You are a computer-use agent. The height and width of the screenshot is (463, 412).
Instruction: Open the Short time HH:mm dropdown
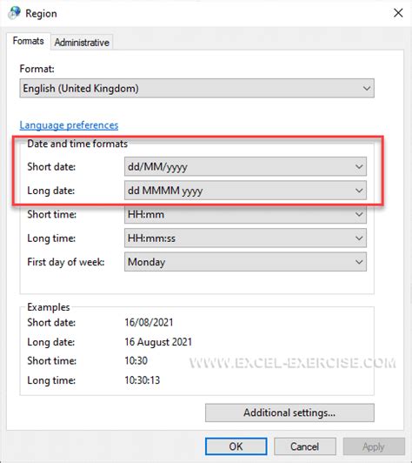click(x=245, y=214)
